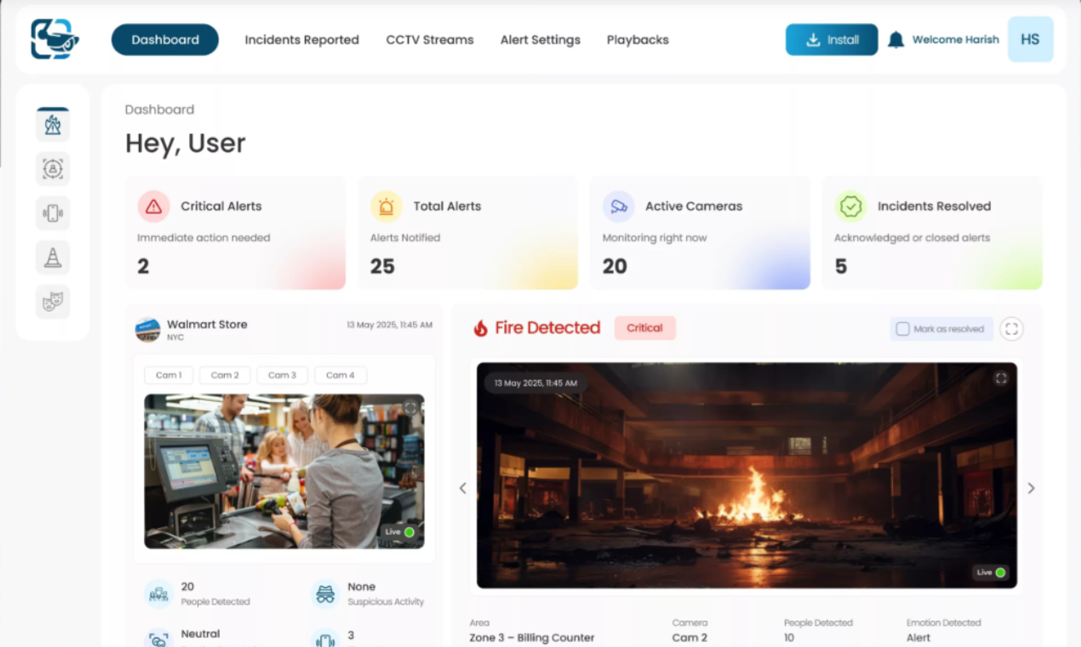Select the Cam 3 feed button
1081x647 pixels.
click(x=283, y=375)
